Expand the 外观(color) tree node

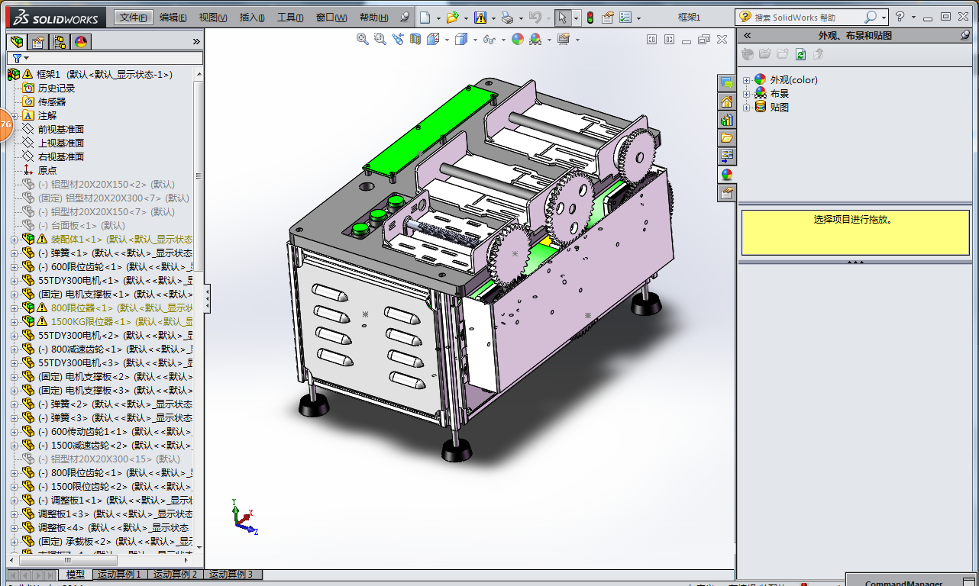tap(747, 79)
